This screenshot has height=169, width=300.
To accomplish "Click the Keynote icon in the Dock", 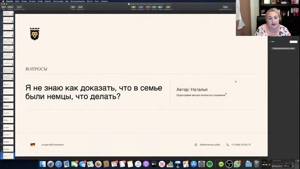I will pos(178,164).
